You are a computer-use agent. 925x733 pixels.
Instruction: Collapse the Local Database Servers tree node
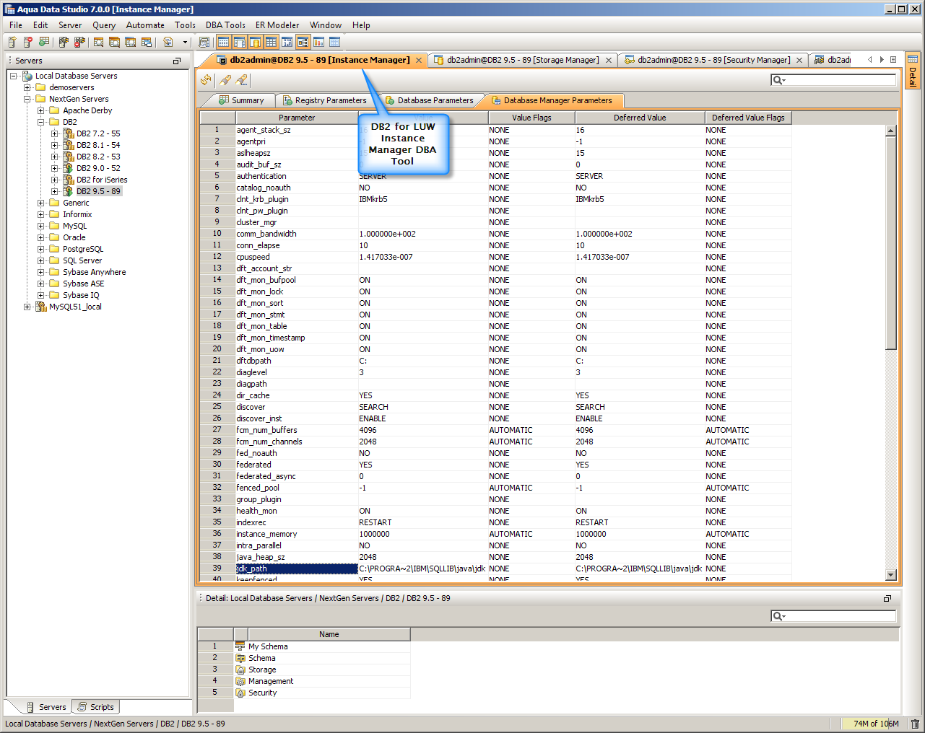coord(13,76)
